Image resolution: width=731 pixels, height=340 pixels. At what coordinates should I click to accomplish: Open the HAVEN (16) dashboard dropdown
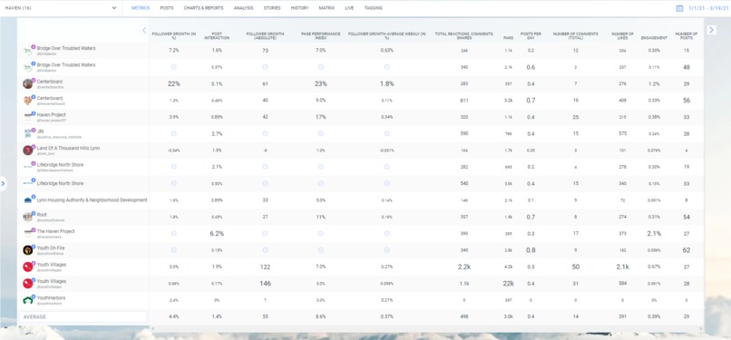click(x=61, y=8)
